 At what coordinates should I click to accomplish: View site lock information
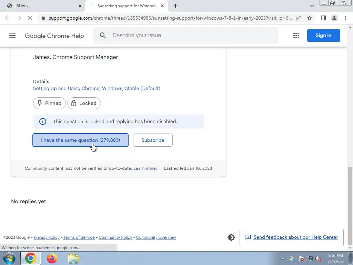click(43, 18)
